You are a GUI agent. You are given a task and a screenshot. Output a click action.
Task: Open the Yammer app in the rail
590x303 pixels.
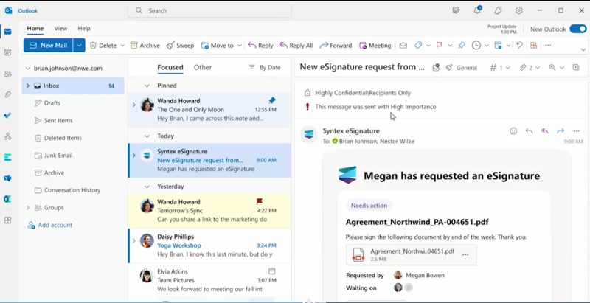[7, 178]
